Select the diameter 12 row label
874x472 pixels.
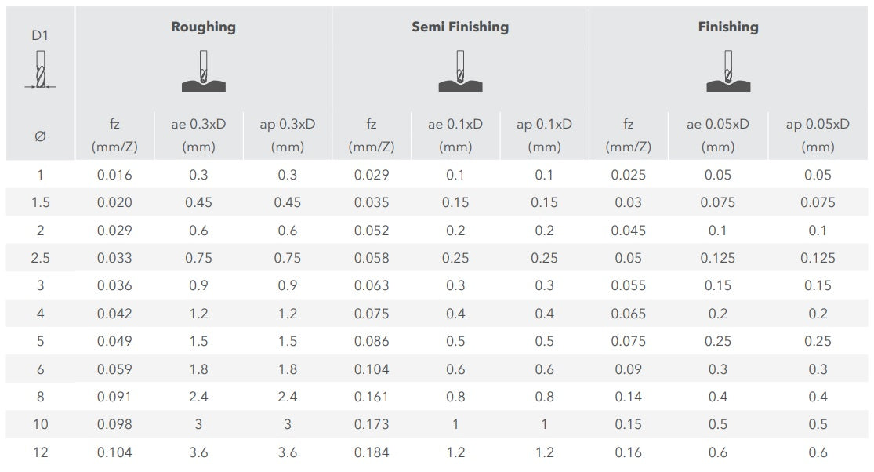40,452
